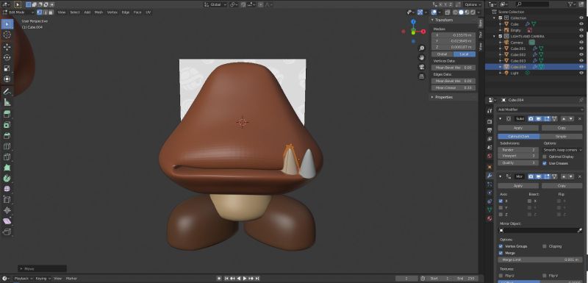
Task: Open the Vertex menu
Action: click(112, 12)
